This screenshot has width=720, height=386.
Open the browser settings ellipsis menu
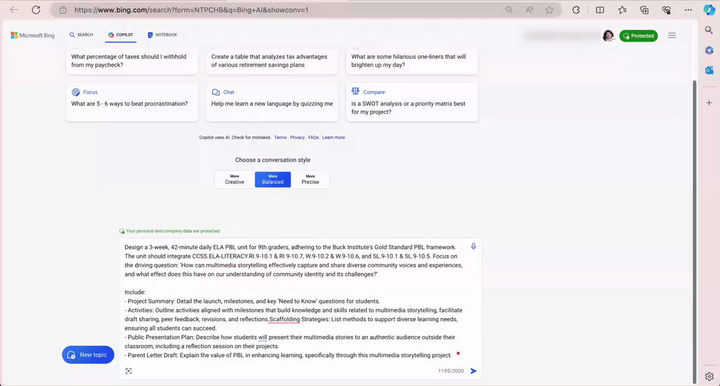[x=688, y=9]
